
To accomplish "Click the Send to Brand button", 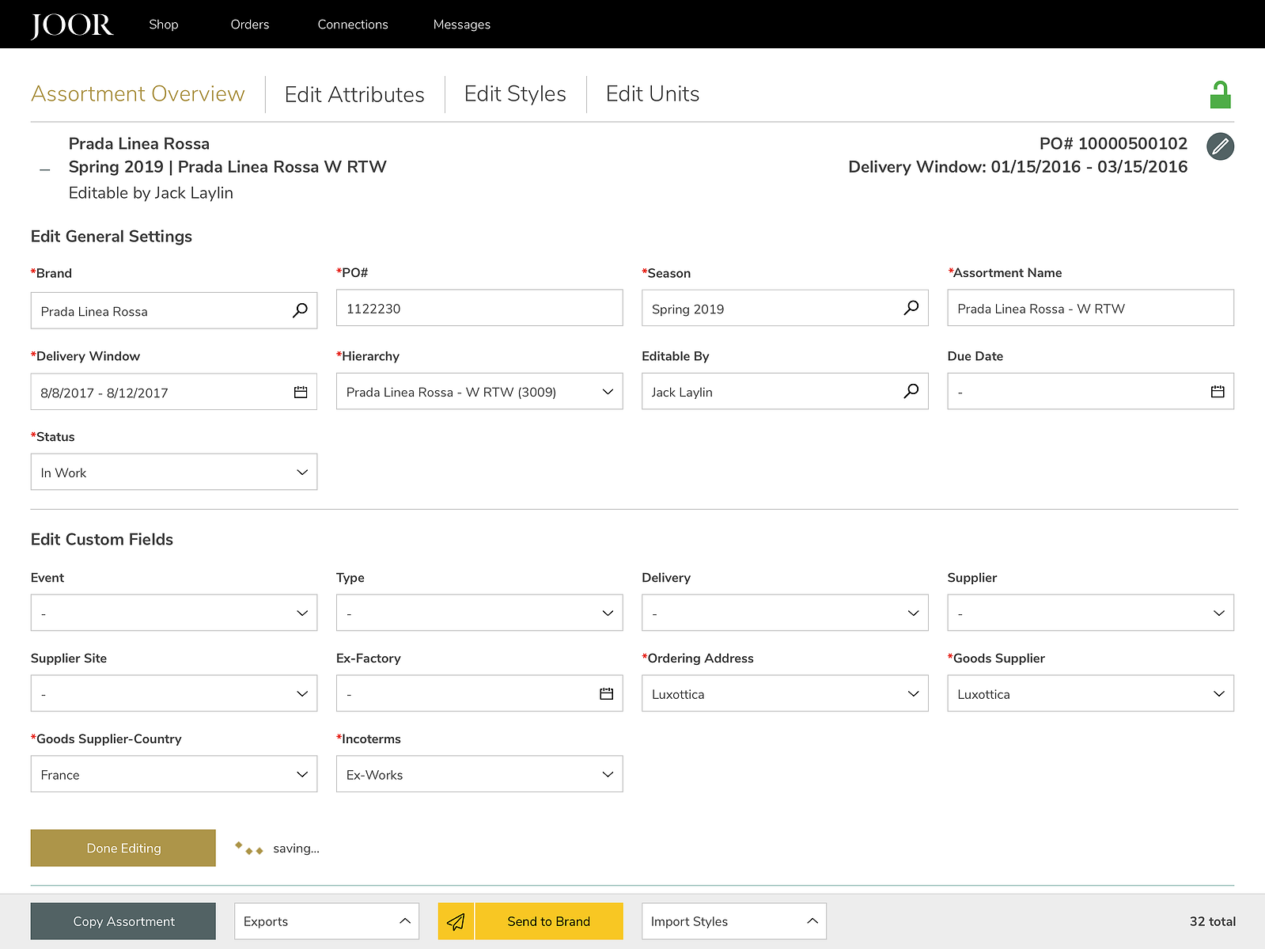I will tap(549, 921).
